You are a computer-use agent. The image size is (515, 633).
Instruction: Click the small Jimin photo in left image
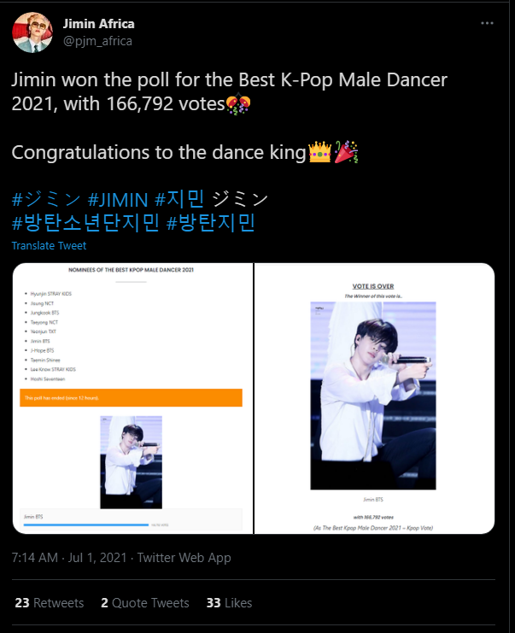pyautogui.click(x=132, y=462)
